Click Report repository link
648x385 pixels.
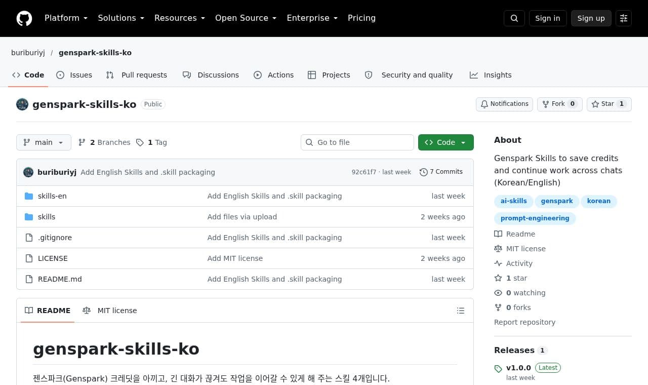(524, 322)
